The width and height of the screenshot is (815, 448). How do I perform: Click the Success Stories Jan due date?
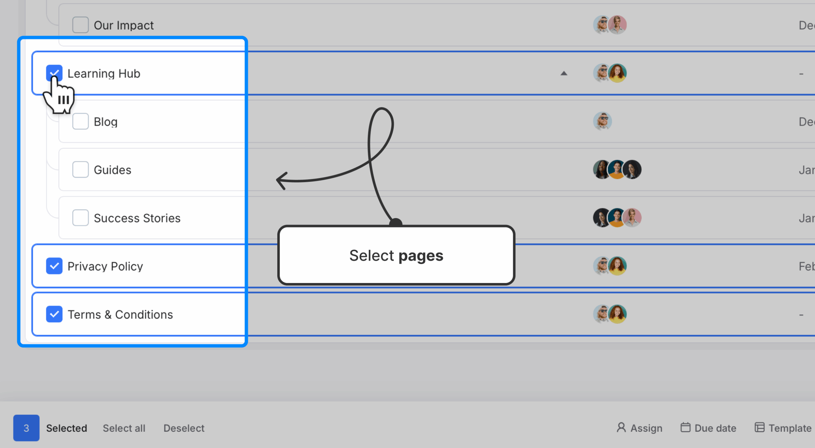click(807, 218)
